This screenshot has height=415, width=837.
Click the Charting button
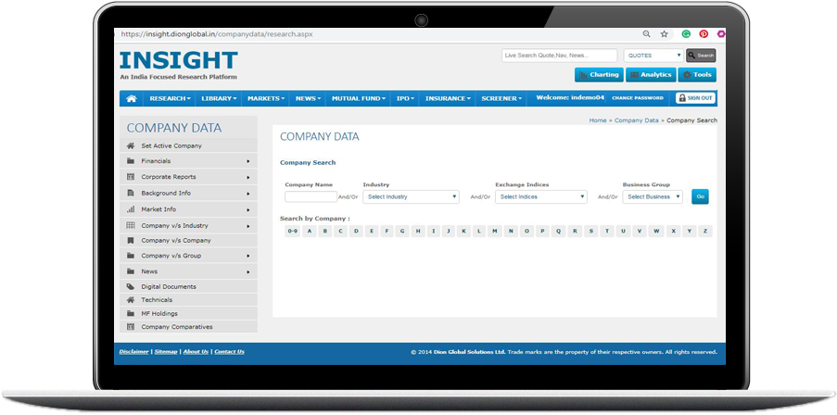599,75
